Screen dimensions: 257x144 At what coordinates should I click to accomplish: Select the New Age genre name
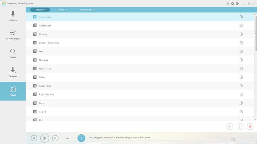point(43,60)
